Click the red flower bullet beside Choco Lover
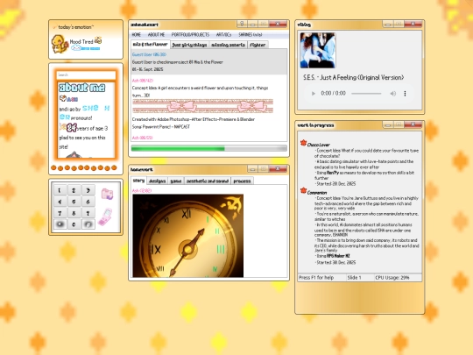 click(x=303, y=143)
